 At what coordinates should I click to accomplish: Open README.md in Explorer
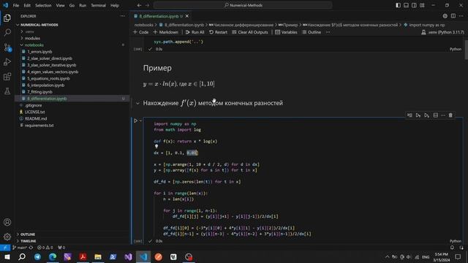tap(36, 118)
